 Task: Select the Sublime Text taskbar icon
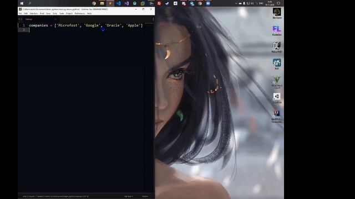coord(110,3)
